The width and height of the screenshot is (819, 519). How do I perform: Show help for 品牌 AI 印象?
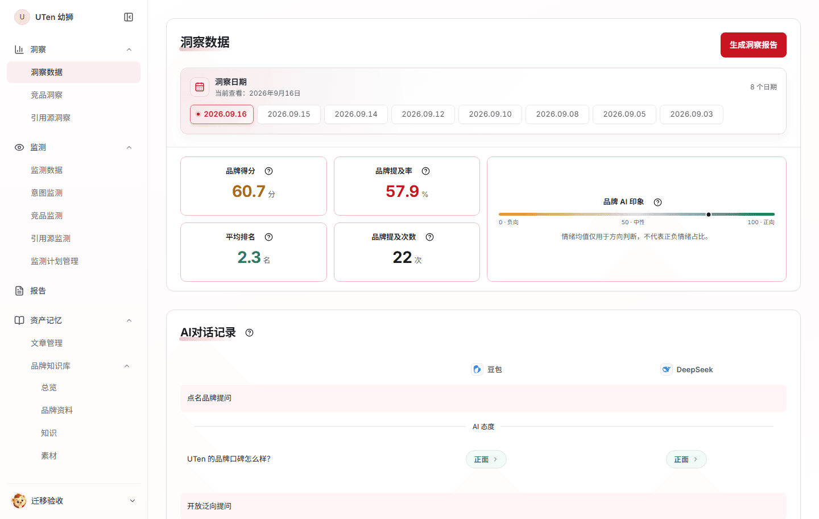click(x=658, y=202)
